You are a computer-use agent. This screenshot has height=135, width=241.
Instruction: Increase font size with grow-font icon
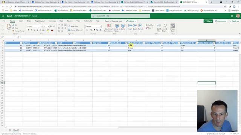[x=51, y=26]
